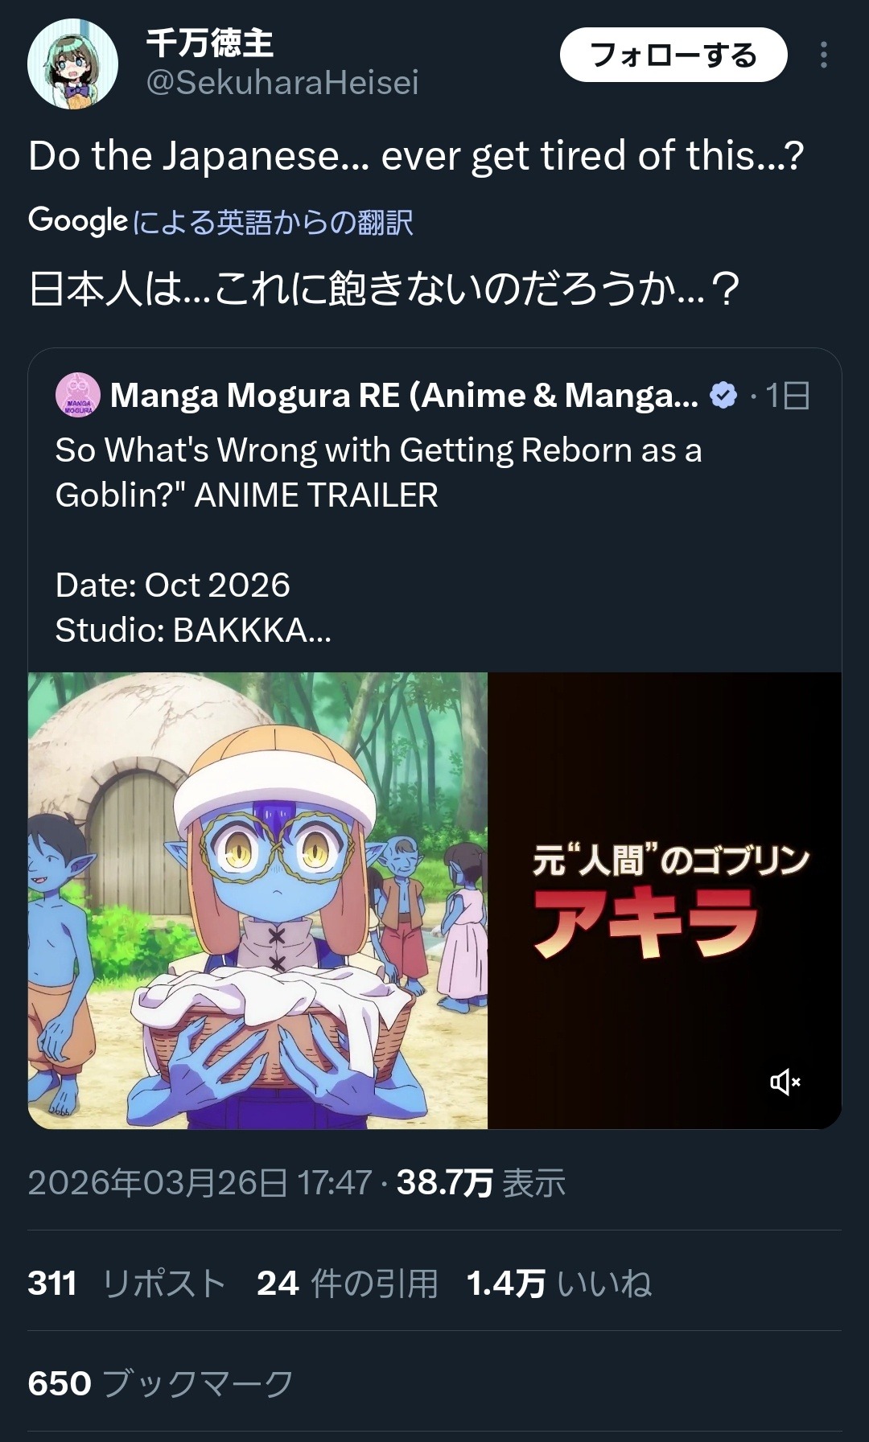This screenshot has height=1442, width=869.
Task: Click the Google logo in translation notice
Action: [78, 220]
